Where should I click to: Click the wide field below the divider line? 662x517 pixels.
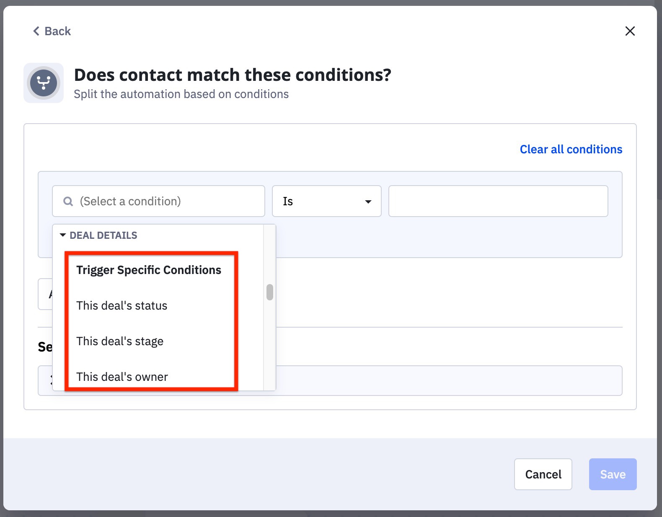(x=448, y=380)
